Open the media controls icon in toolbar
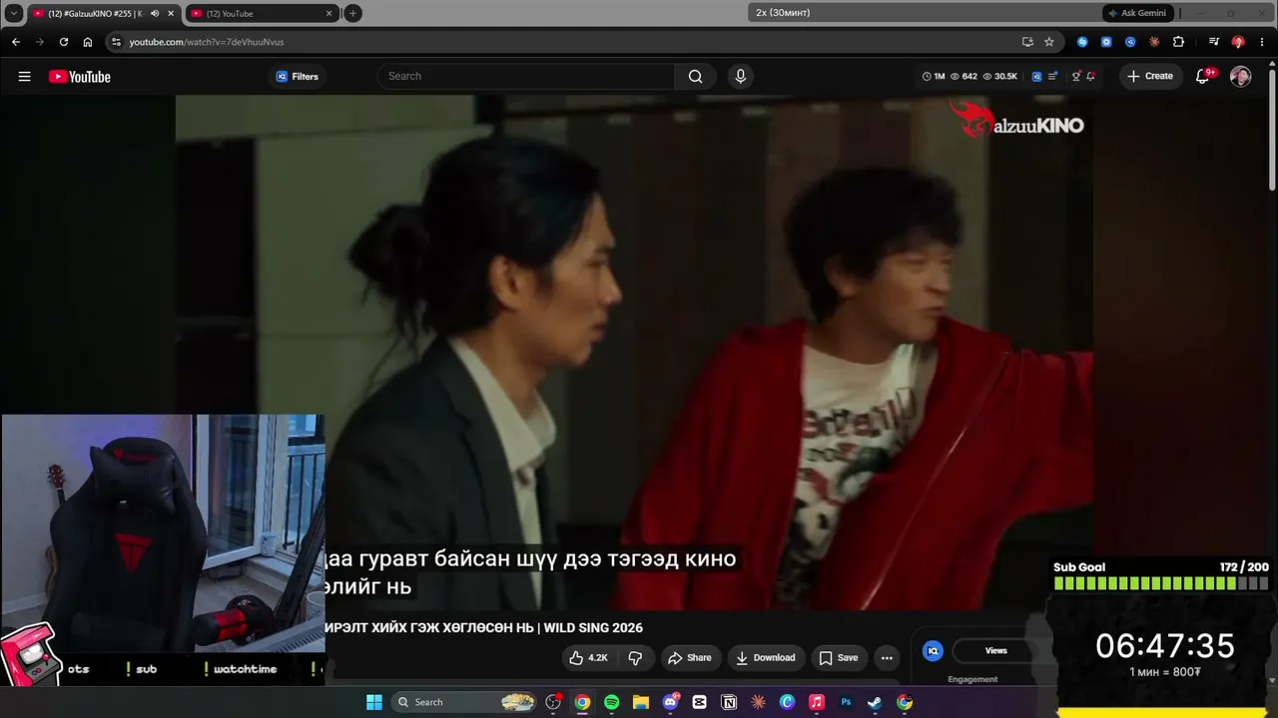This screenshot has height=718, width=1278. 1214,42
